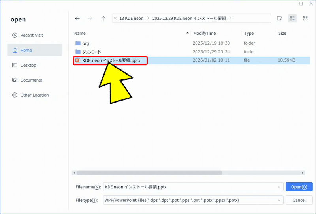
Task: Go back with the left arrow
Action: (x=77, y=18)
